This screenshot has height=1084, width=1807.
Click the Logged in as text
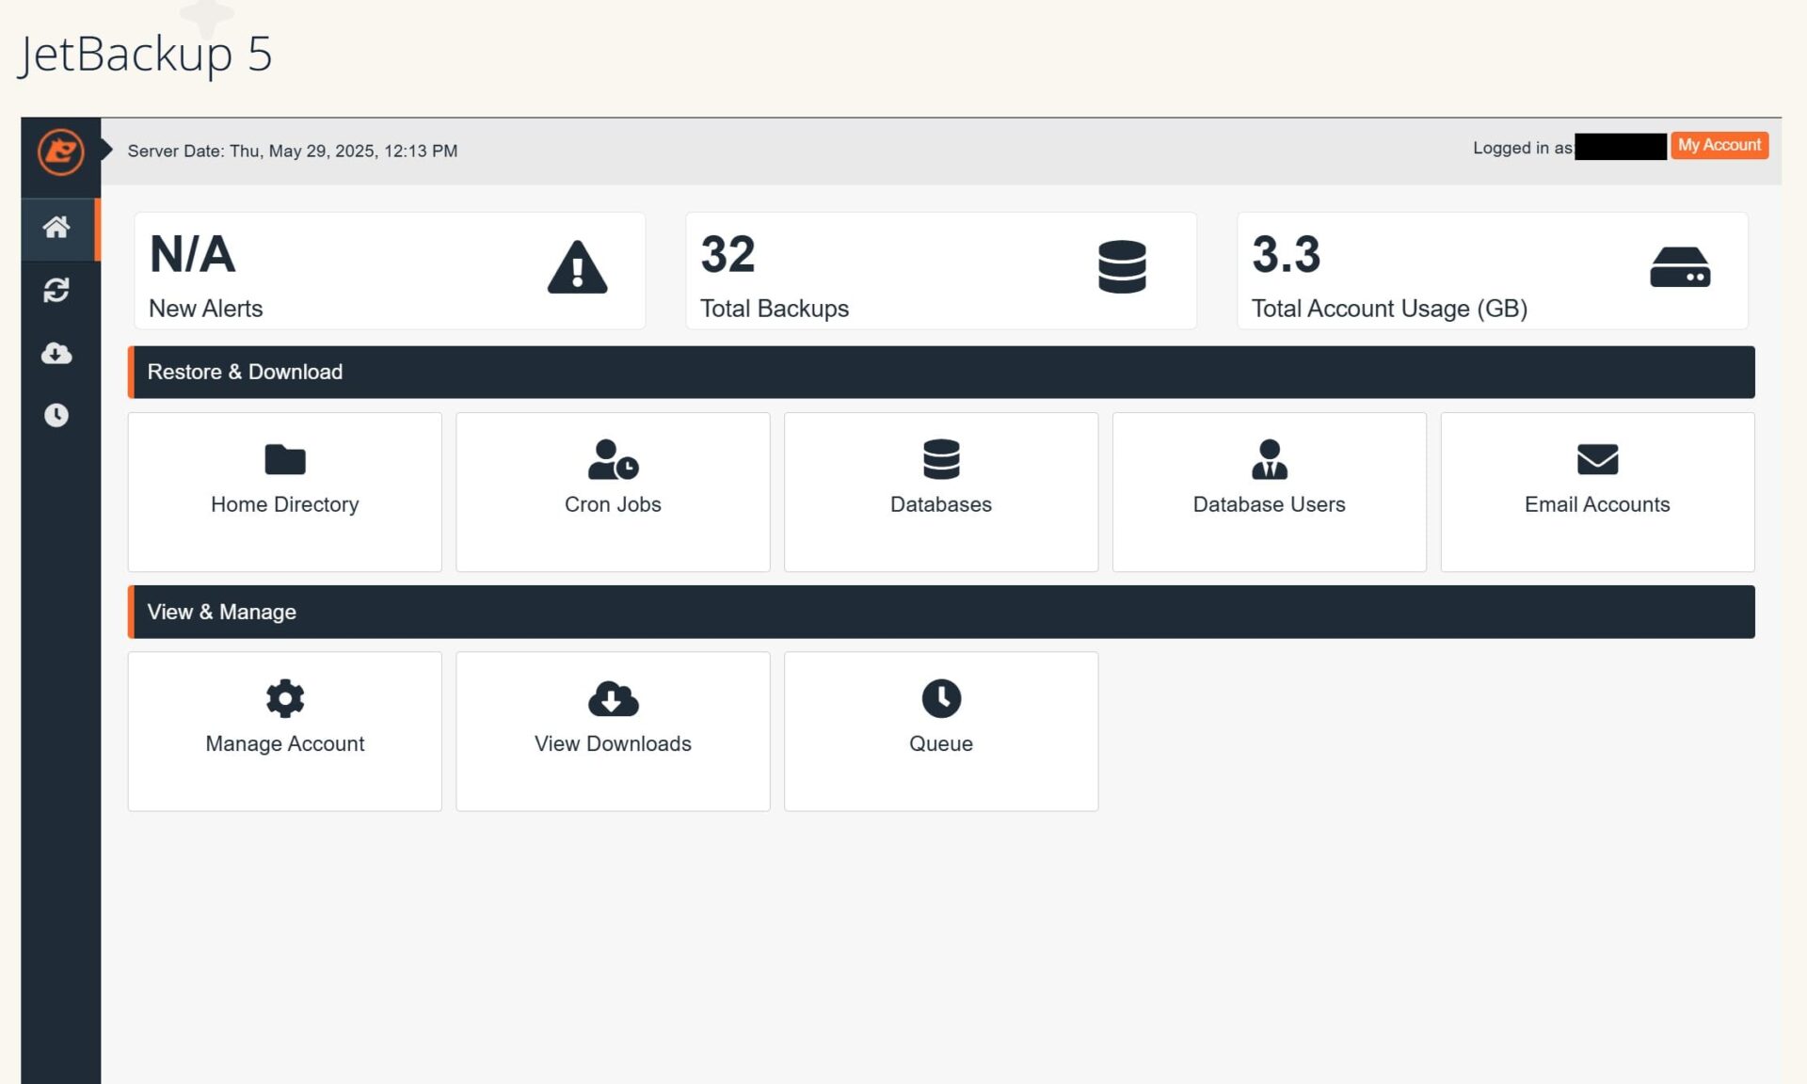(1522, 148)
